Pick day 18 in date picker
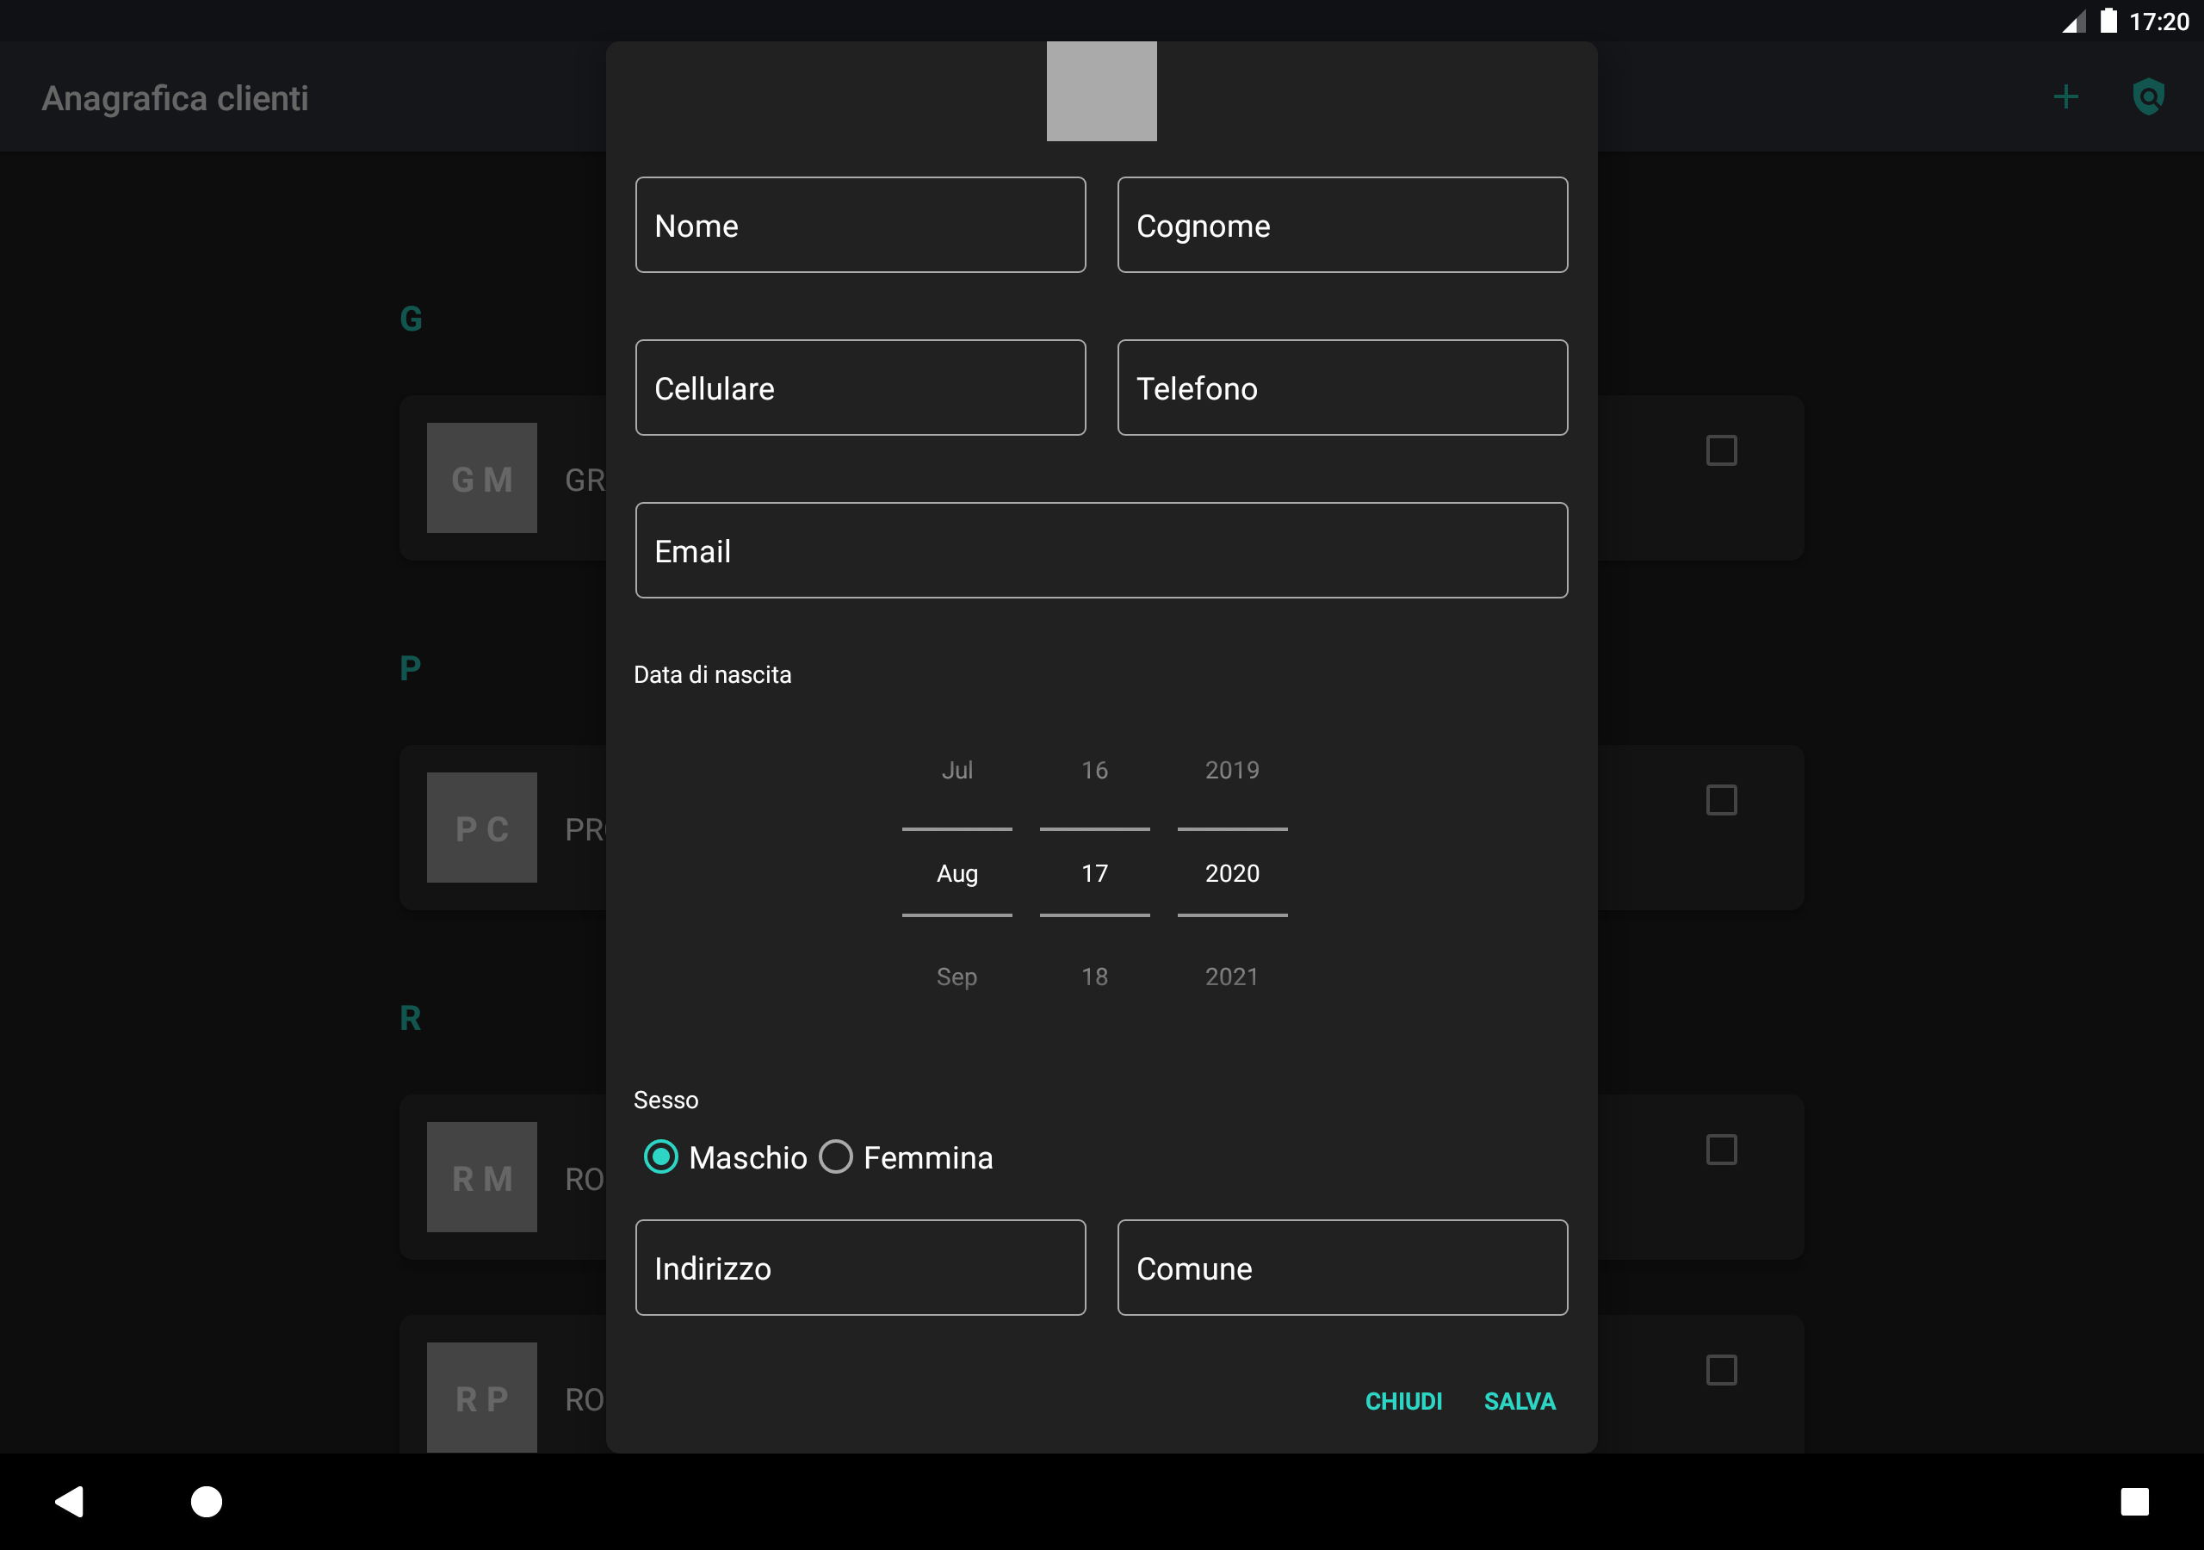This screenshot has width=2204, height=1550. [x=1094, y=976]
